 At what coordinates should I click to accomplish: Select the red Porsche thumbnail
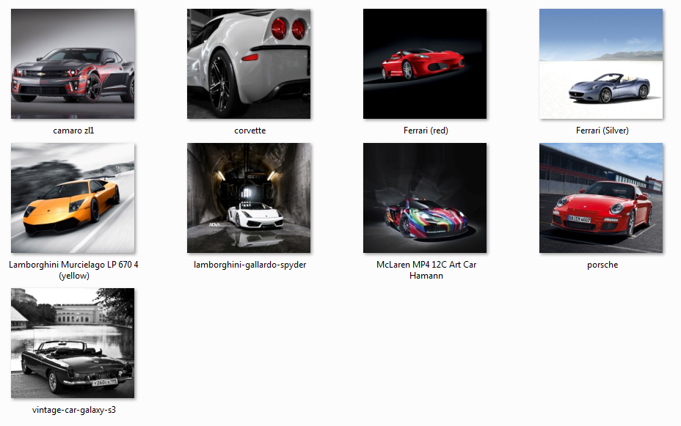[601, 198]
